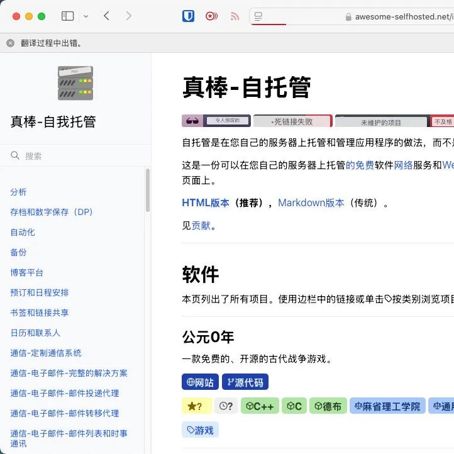Open the 通信-定制通信系统 category link
This screenshot has height=454, width=454.
point(46,353)
